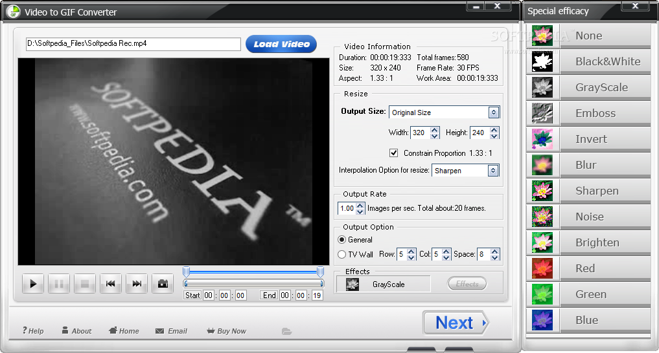Open the Help link
The image size is (659, 353).
pos(33,331)
